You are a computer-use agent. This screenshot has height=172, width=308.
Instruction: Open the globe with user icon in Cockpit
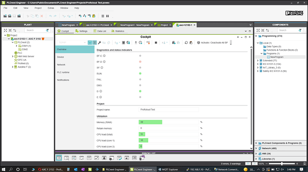128,43
